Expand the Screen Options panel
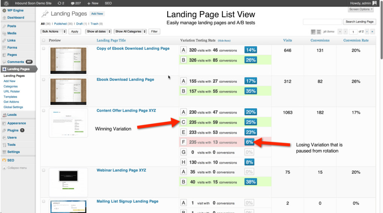This screenshot has height=213, width=383. [361, 9]
